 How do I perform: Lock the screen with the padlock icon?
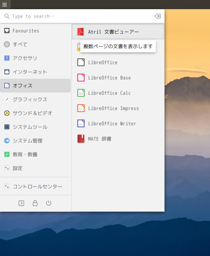tap(35, 203)
